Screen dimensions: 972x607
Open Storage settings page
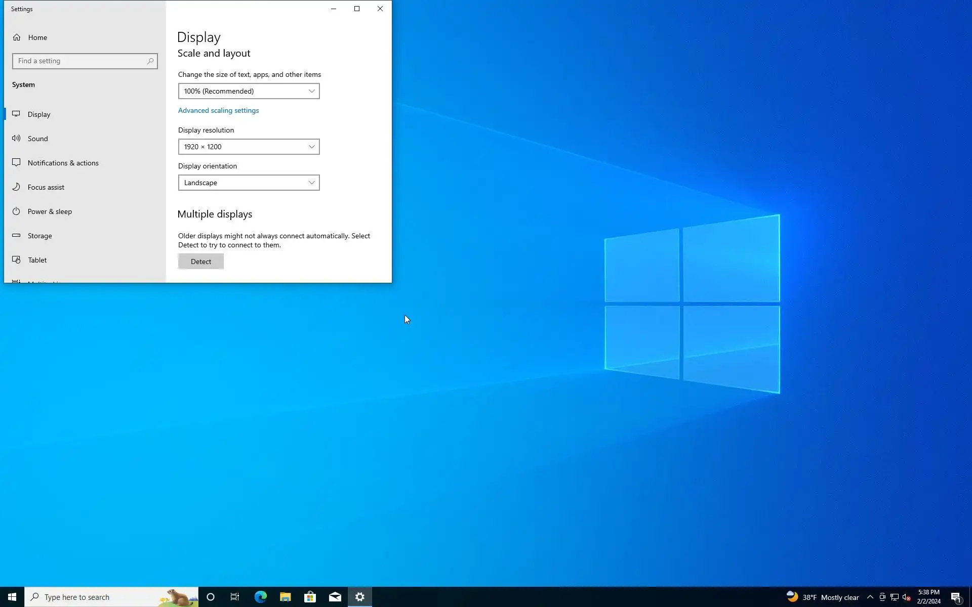point(39,236)
